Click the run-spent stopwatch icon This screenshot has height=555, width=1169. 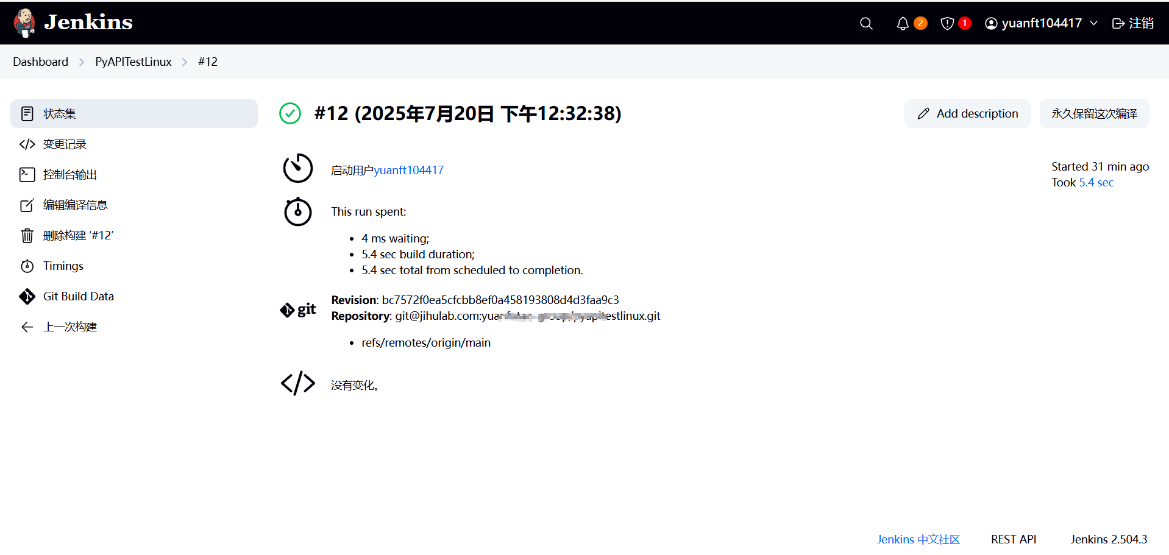click(x=298, y=211)
